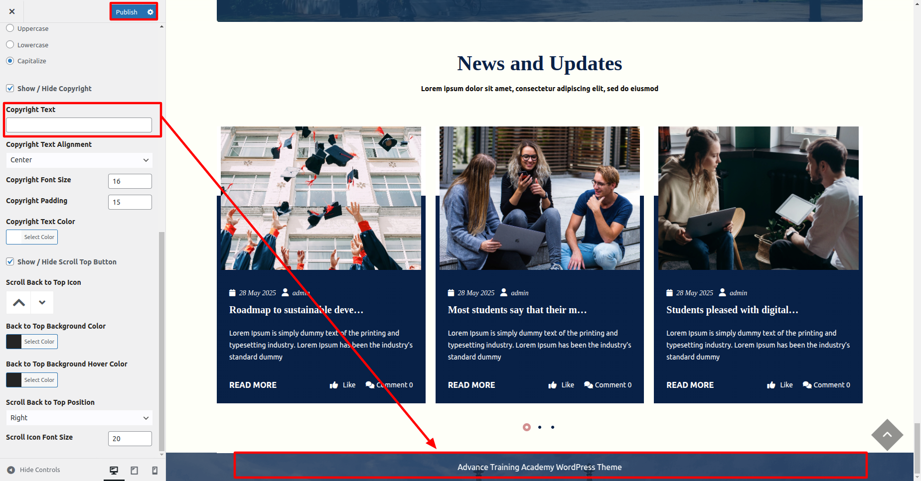Click the Copyright Text input field

(x=79, y=125)
